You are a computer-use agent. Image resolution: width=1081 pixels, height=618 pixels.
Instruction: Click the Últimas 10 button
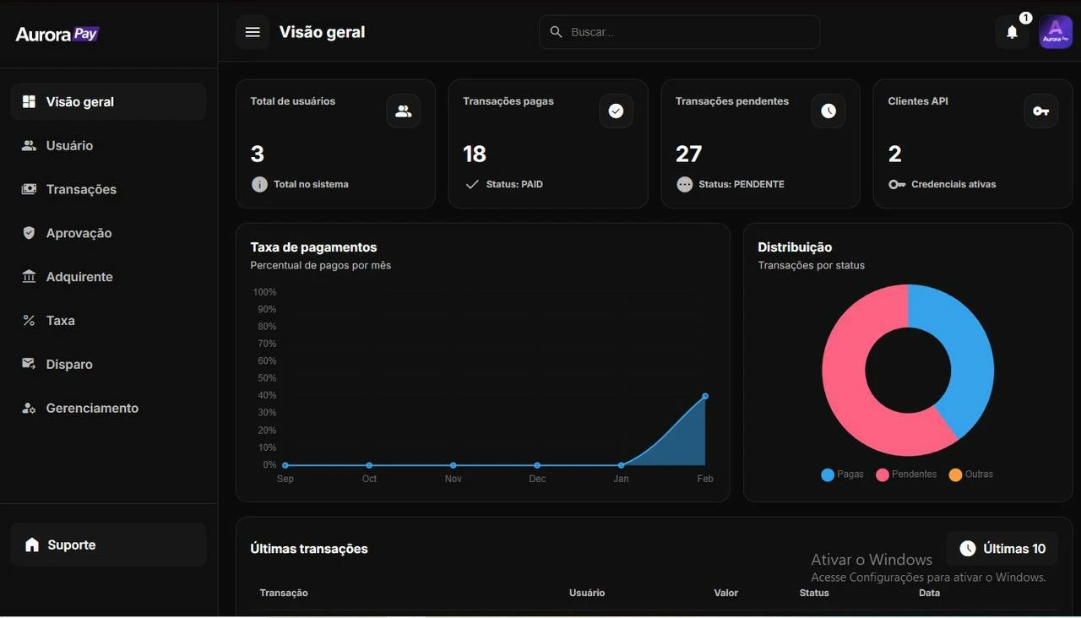(1002, 549)
